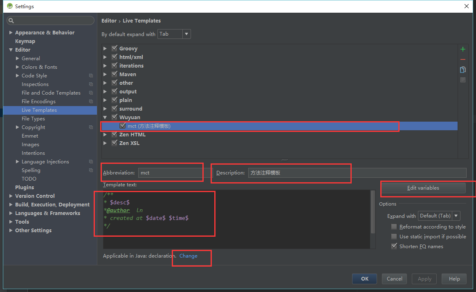Uncheck the mct template checkbox
Screen dimensions: 476x292
[x=123, y=126]
